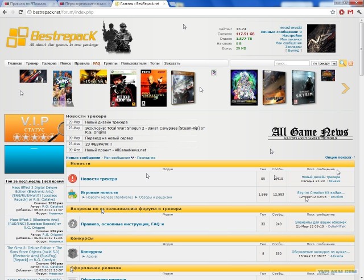Bookmark the page with the star icon
The image size is (364, 280).
coord(333,12)
